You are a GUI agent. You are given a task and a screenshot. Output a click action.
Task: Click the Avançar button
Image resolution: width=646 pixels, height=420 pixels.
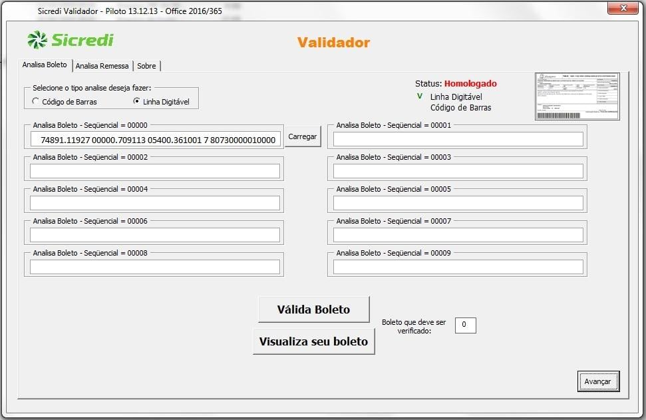598,381
